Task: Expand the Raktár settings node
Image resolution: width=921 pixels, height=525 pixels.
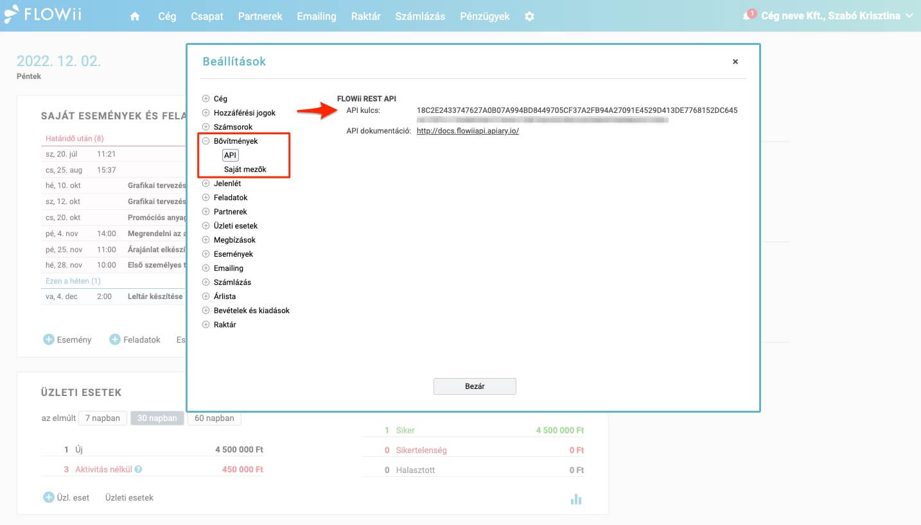Action: coord(206,325)
